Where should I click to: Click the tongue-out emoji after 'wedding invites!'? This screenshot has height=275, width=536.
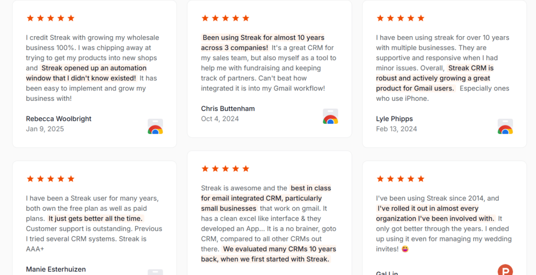coord(405,249)
